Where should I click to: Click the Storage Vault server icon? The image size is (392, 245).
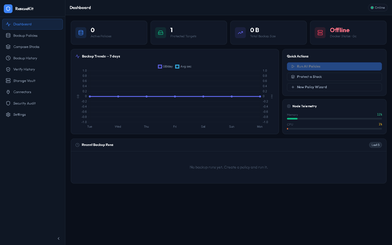tap(8, 81)
